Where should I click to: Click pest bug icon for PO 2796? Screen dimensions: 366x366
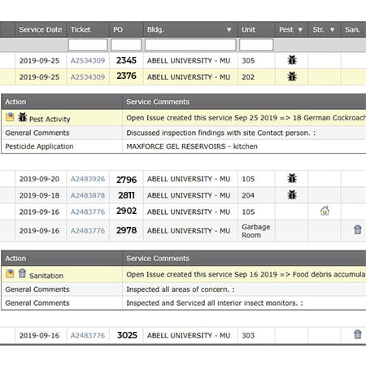click(x=292, y=178)
